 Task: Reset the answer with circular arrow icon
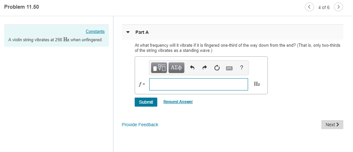tap(217, 68)
